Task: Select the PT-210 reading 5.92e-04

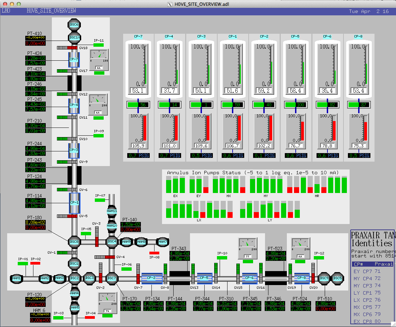Action: (x=35, y=125)
